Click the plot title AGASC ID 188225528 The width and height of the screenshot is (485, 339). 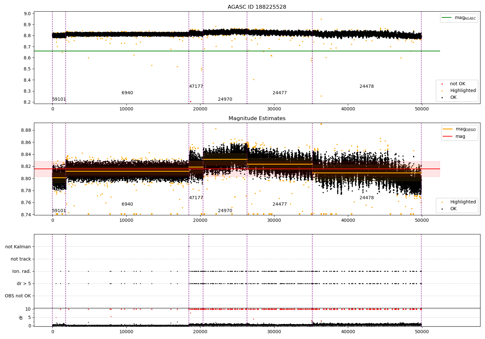click(x=257, y=7)
